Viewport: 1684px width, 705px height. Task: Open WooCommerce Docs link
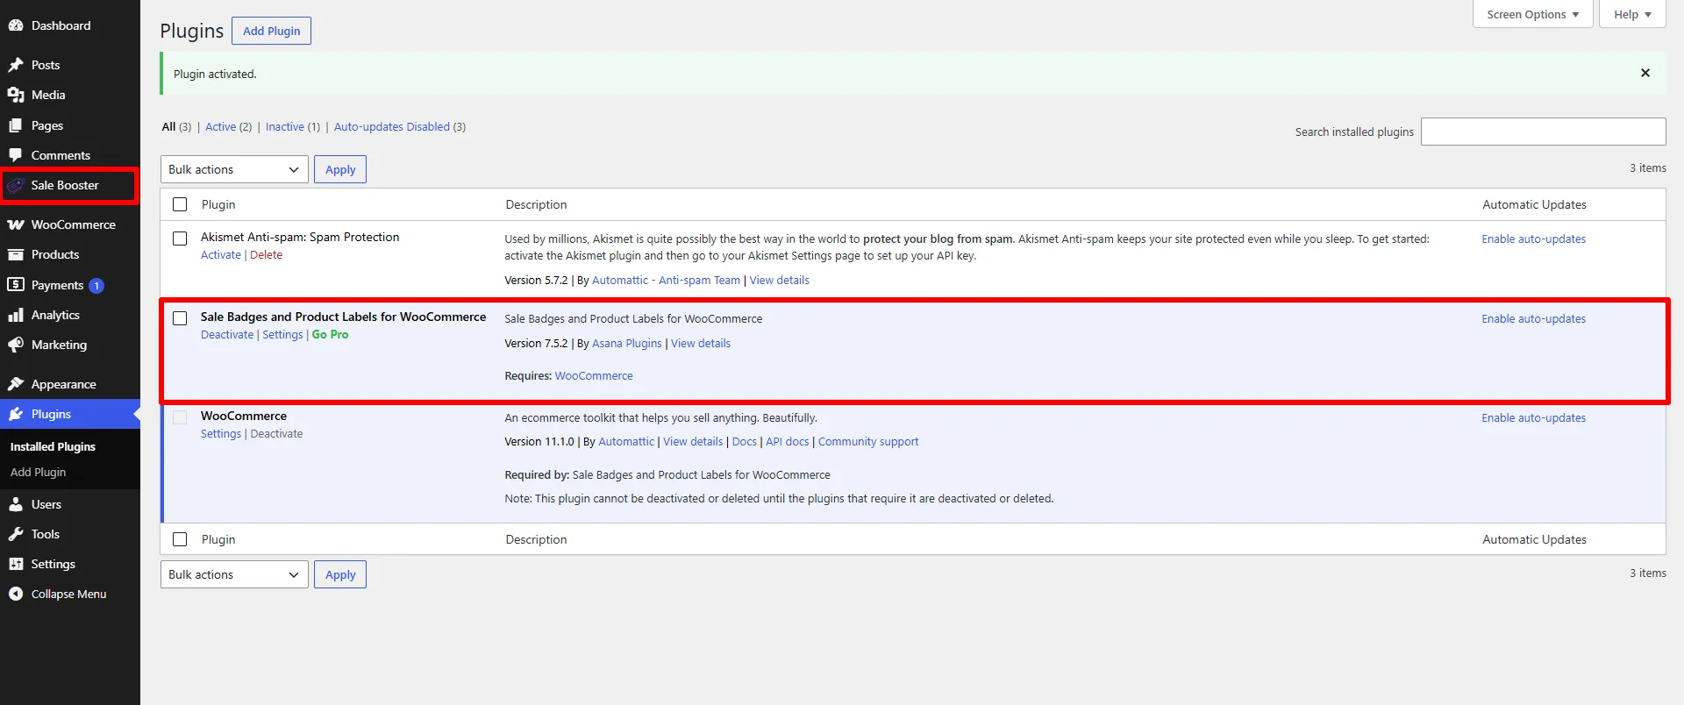pyautogui.click(x=745, y=441)
